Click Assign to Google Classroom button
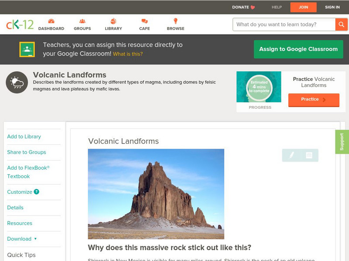Viewport: 349px width, 261px height. [298, 49]
